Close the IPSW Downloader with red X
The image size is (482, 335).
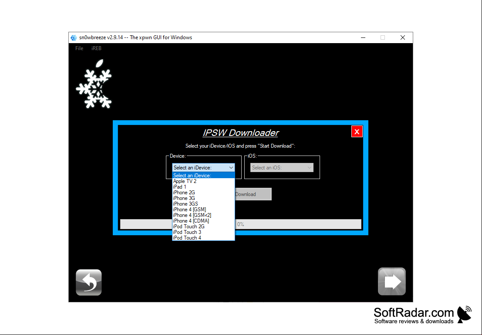(357, 132)
